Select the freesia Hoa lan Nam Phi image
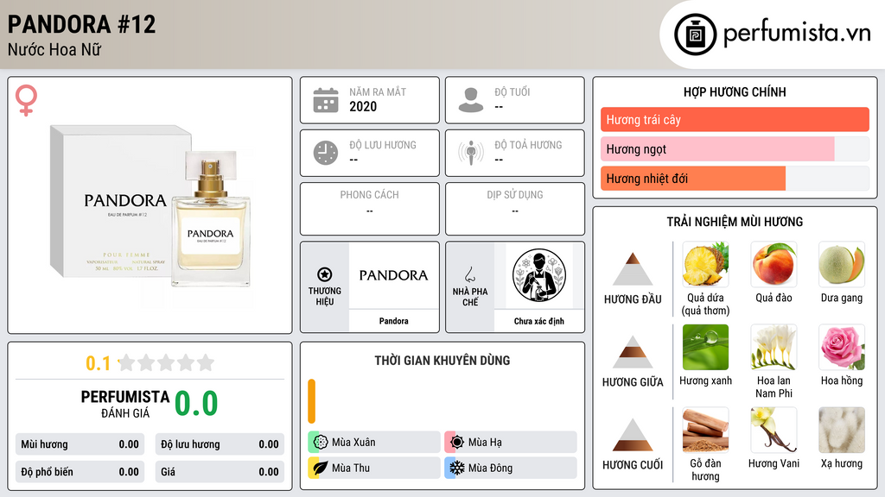 coord(774,347)
